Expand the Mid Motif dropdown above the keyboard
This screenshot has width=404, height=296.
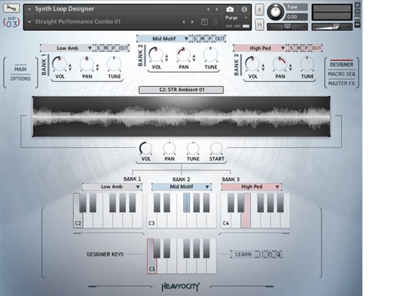pos(182,186)
